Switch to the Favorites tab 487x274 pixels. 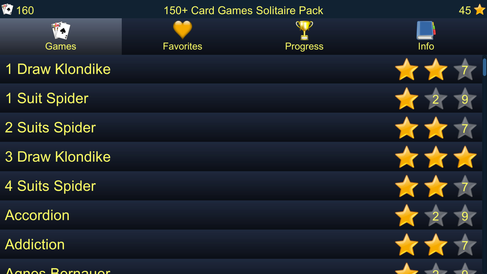click(x=182, y=35)
